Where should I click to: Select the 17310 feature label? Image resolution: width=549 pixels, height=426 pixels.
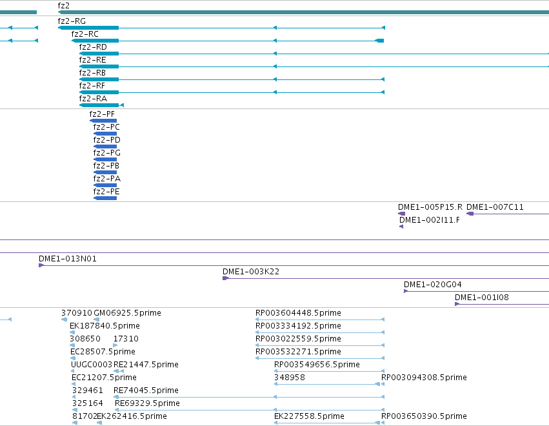pyautogui.click(x=126, y=339)
